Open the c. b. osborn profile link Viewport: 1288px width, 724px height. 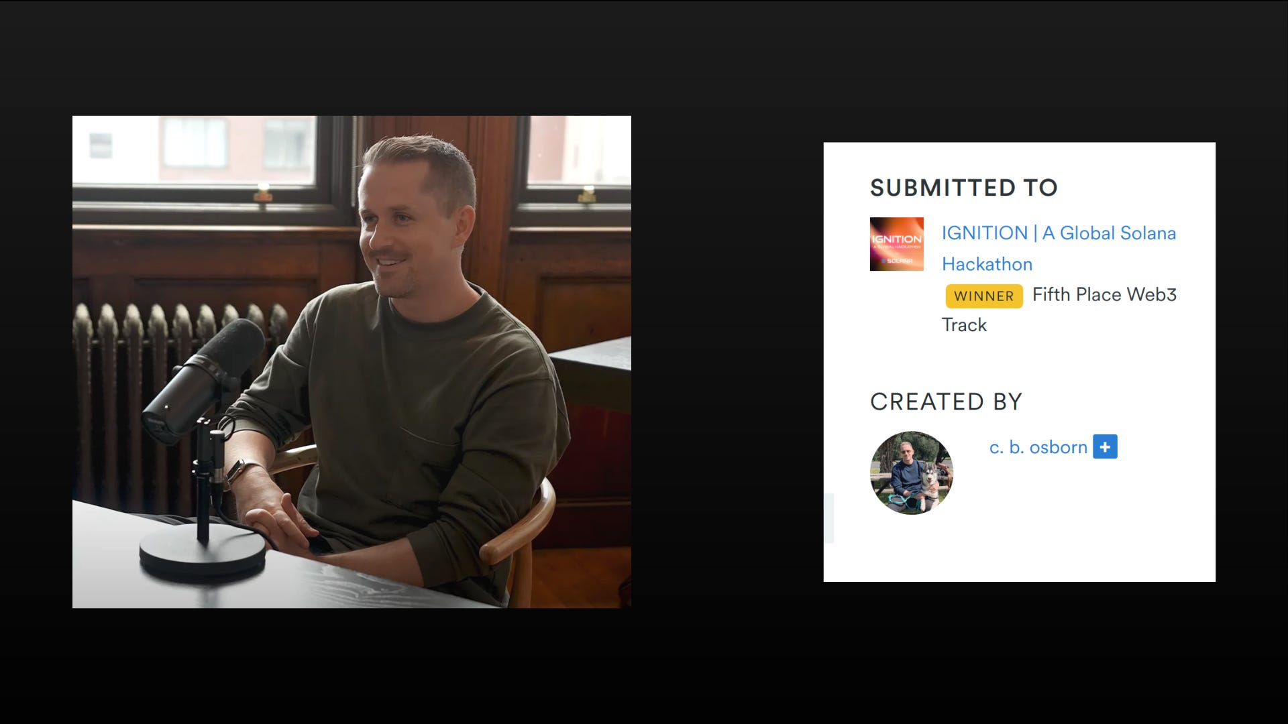click(1038, 447)
